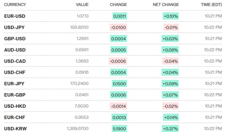Click the green 0.1500 change badge
Screen dimensions: 226x132
pos(119,84)
